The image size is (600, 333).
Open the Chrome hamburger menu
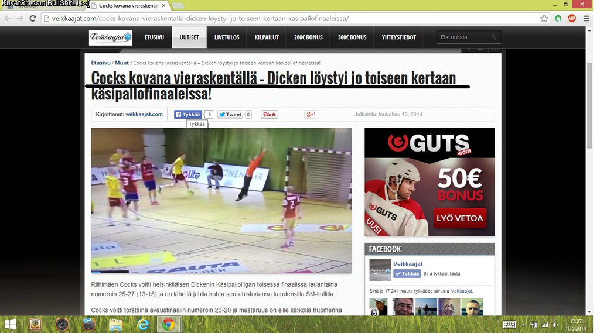point(585,18)
